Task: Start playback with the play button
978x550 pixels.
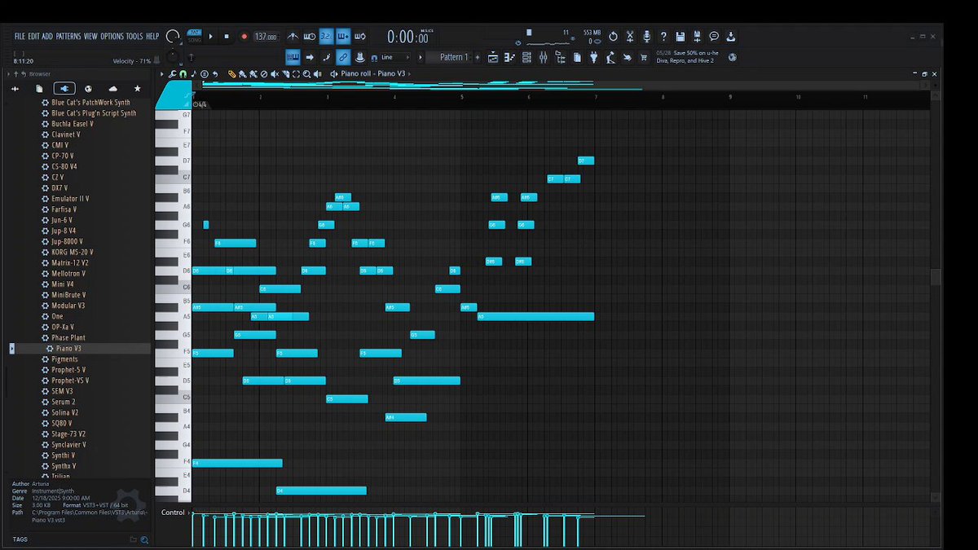Action: (x=211, y=37)
